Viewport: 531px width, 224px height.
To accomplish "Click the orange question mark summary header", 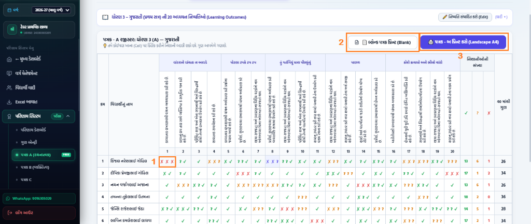I will 478,113.
